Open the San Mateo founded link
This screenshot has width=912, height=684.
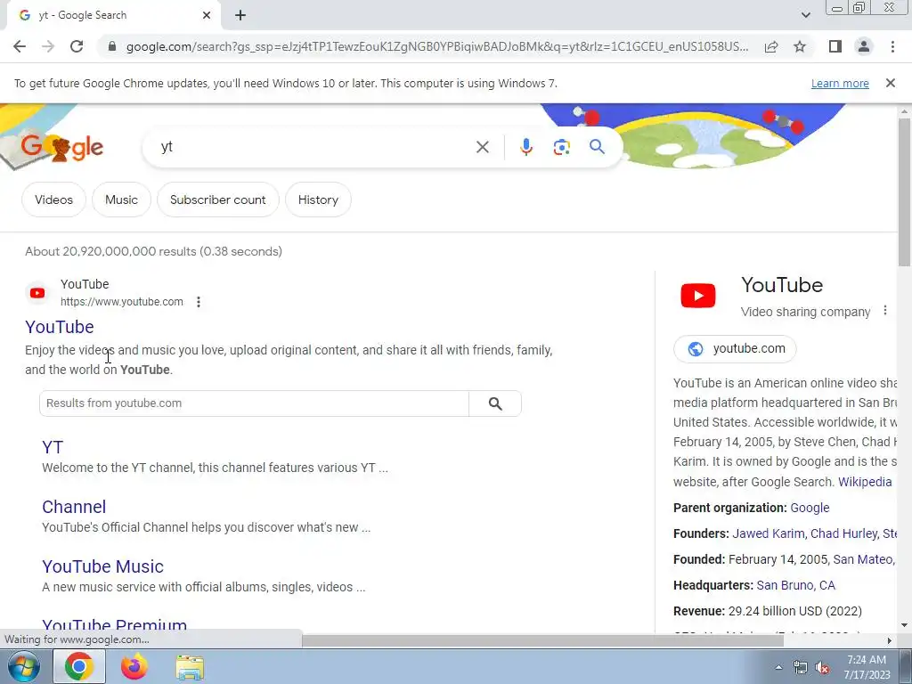(863, 559)
